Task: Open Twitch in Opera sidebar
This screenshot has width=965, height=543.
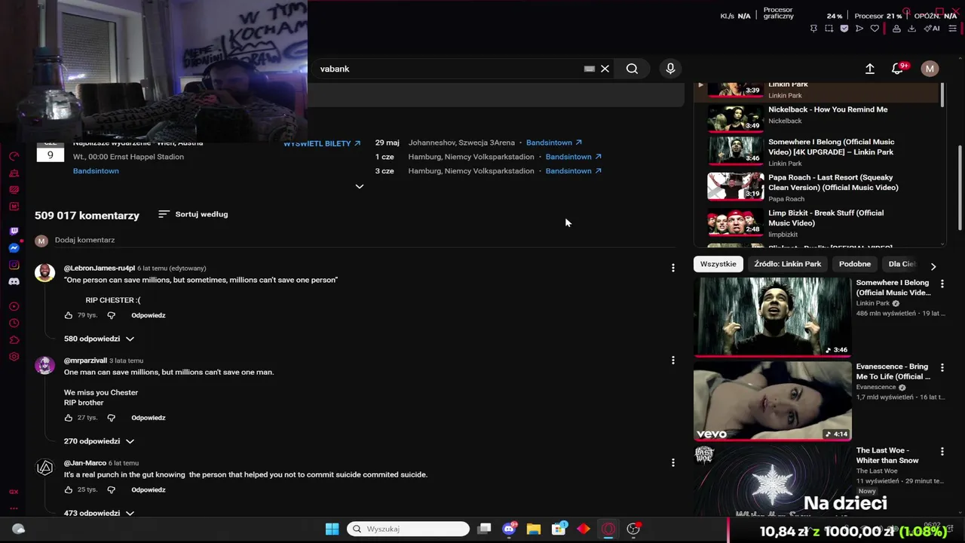Action: coord(14,232)
